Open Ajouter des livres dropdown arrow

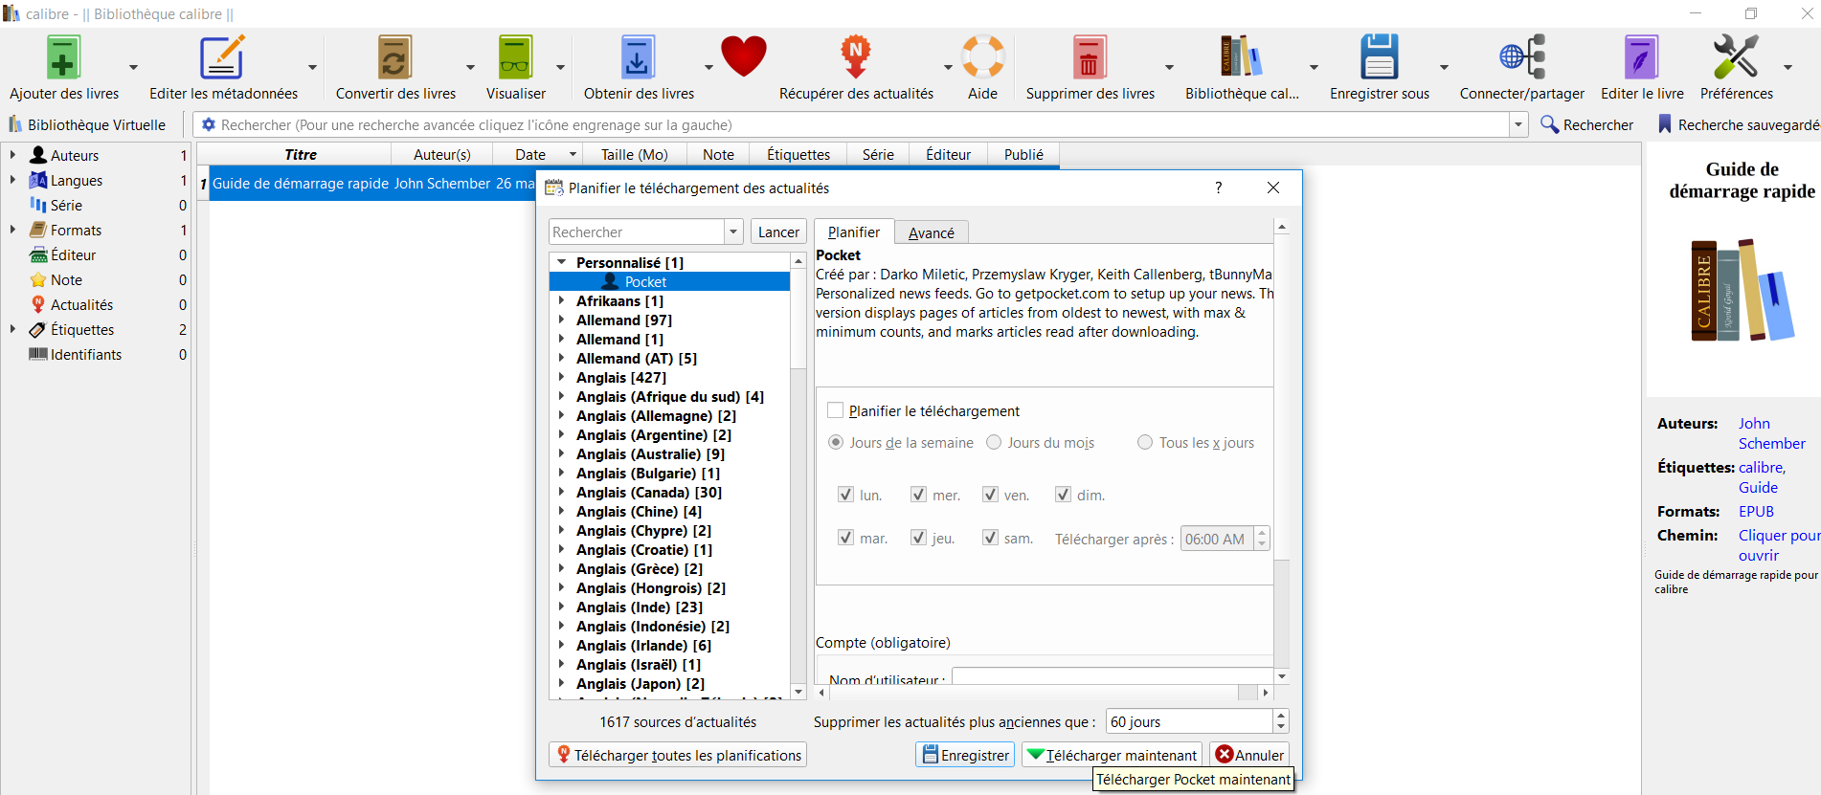click(133, 67)
